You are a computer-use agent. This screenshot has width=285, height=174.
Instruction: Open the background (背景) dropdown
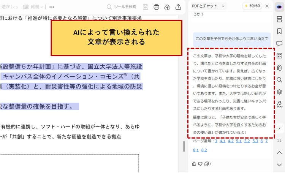[x=33, y=7]
